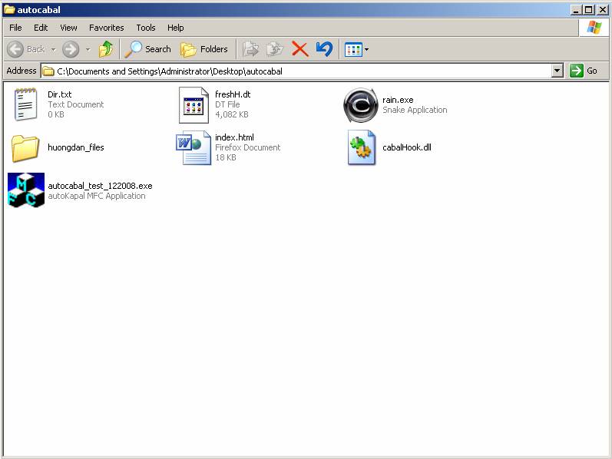Select the freshH.dt file icon
612x459 pixels.
(194, 105)
